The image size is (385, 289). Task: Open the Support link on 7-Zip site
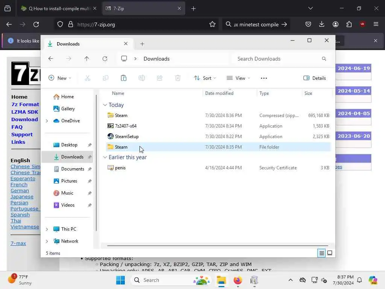click(22, 135)
